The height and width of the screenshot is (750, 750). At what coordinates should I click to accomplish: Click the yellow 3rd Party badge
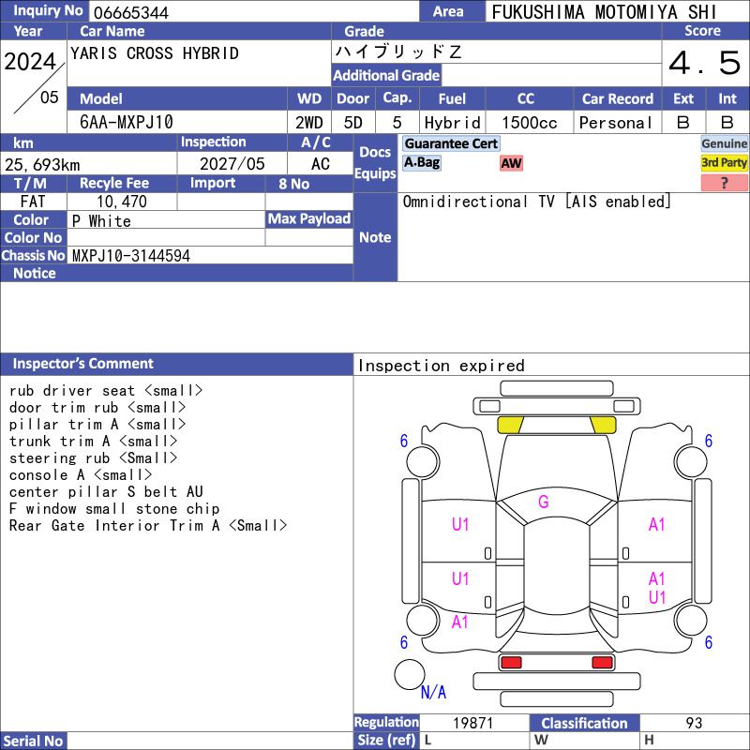click(724, 162)
